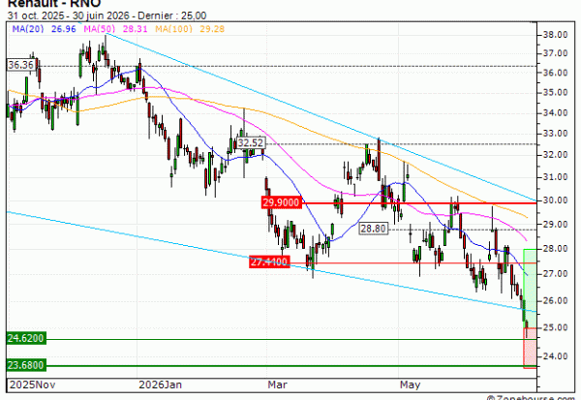Click the MA(20) legend label
The height and width of the screenshot is (400, 581).
(x=28, y=29)
